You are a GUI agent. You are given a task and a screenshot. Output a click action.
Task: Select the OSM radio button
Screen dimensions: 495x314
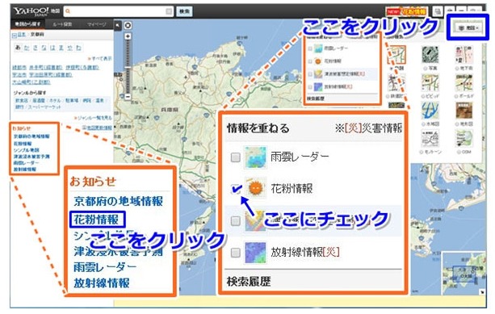459,152
